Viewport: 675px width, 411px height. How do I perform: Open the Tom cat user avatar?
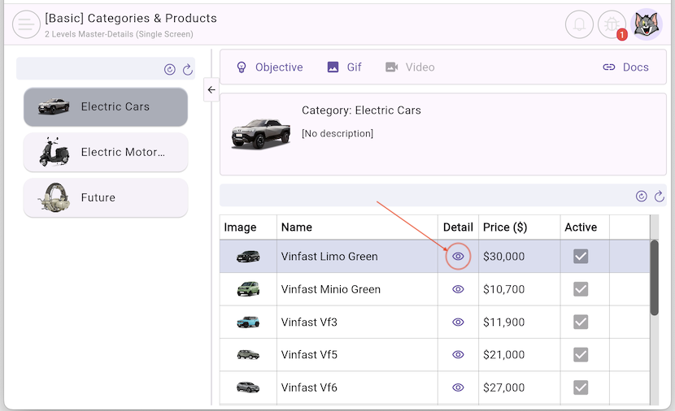[x=647, y=24]
